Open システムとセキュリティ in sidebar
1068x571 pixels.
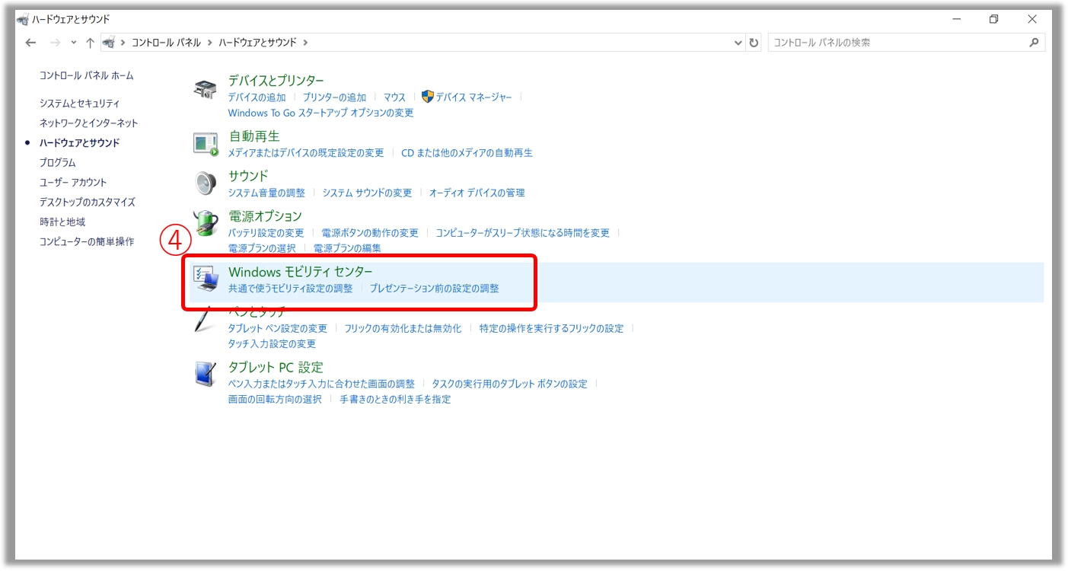pyautogui.click(x=79, y=103)
